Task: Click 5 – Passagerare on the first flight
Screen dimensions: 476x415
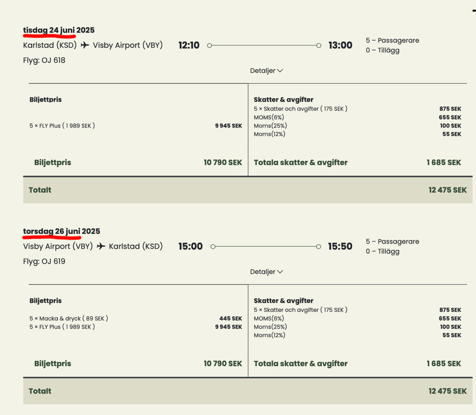Action: [392, 40]
